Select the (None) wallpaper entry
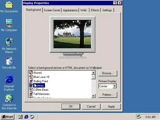 (38, 73)
